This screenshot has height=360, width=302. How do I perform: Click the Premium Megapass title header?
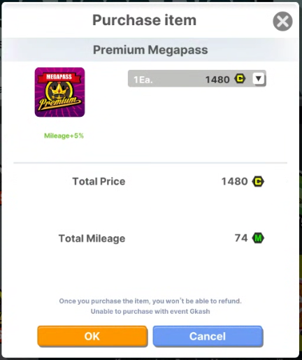coord(150,50)
